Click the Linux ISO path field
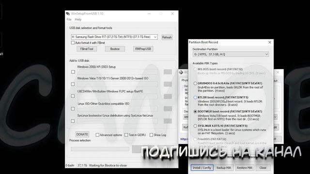310x174 pixels. 117,109
